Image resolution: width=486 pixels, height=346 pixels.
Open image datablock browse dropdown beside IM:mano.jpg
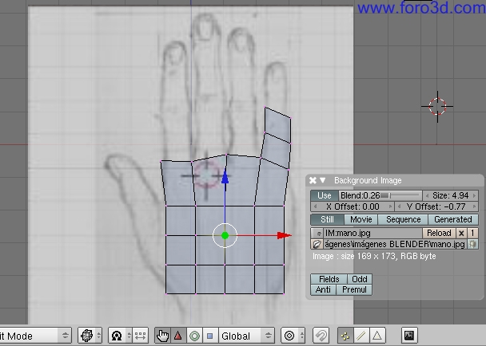coord(317,233)
